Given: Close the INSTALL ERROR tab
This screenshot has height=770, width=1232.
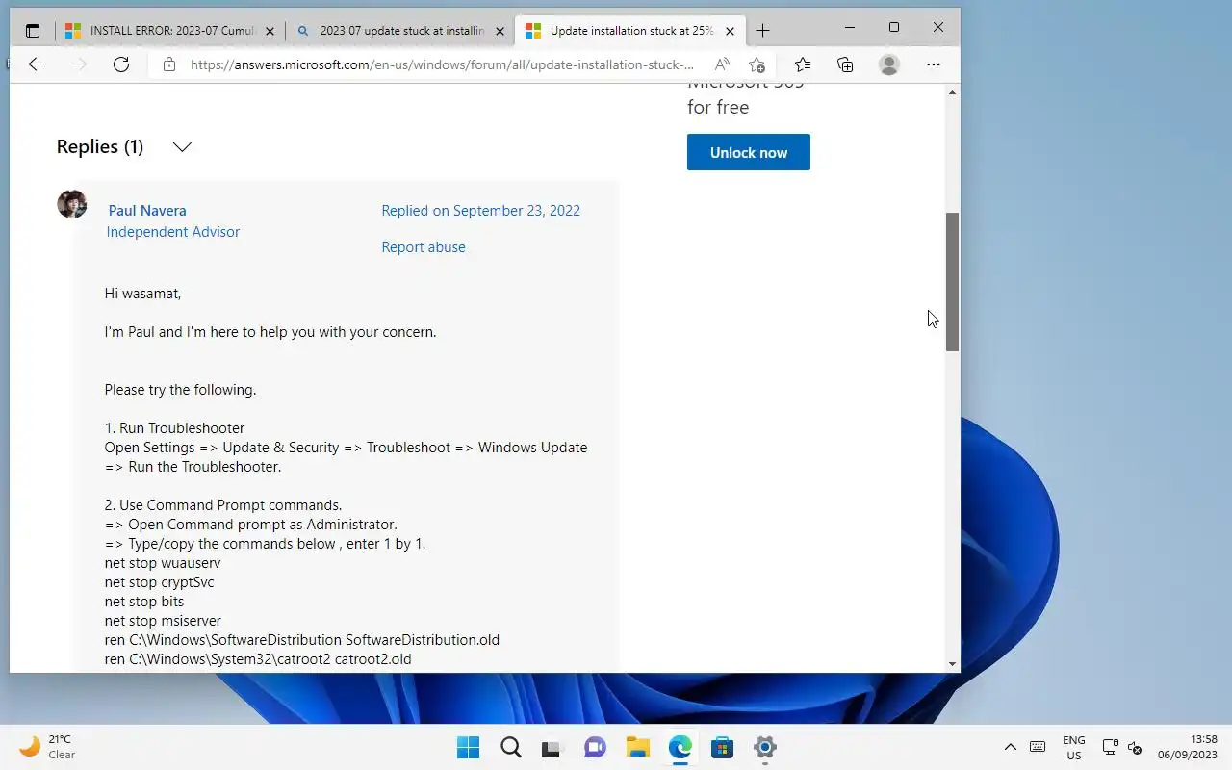Looking at the screenshot, I should (269, 31).
